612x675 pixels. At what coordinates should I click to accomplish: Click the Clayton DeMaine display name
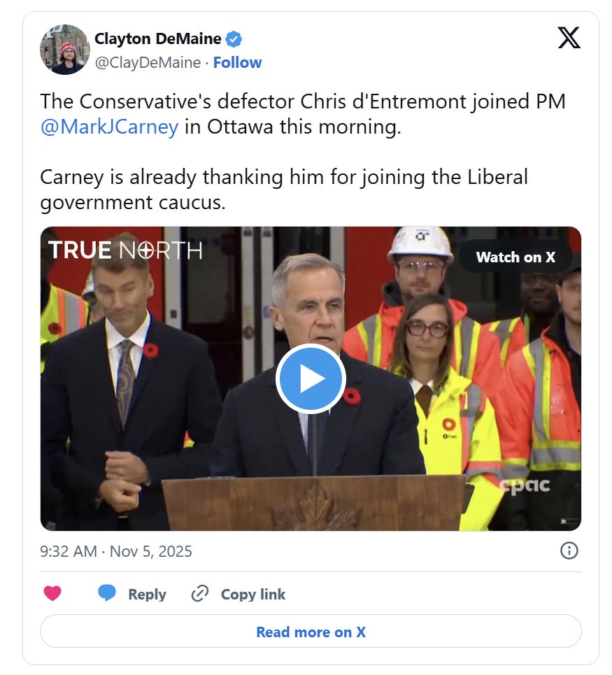[157, 38]
